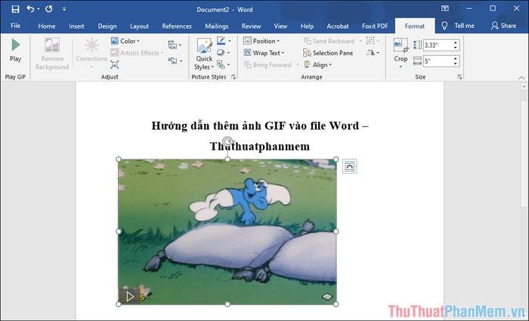Click the Shape Width field showing 5"
The height and width of the screenshot is (321, 529).
(x=438, y=61)
